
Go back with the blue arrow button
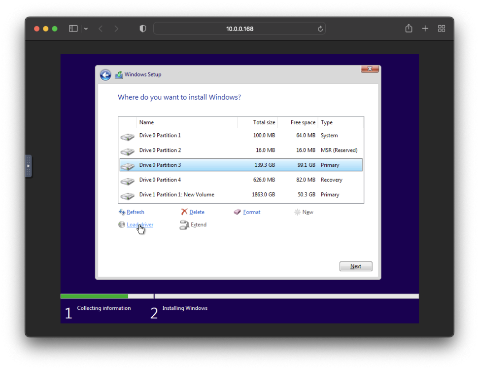pos(105,75)
